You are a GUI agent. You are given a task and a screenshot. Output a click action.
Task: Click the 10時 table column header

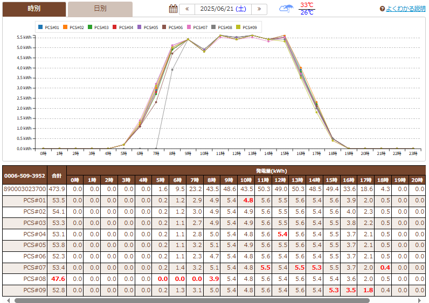pos(246,180)
